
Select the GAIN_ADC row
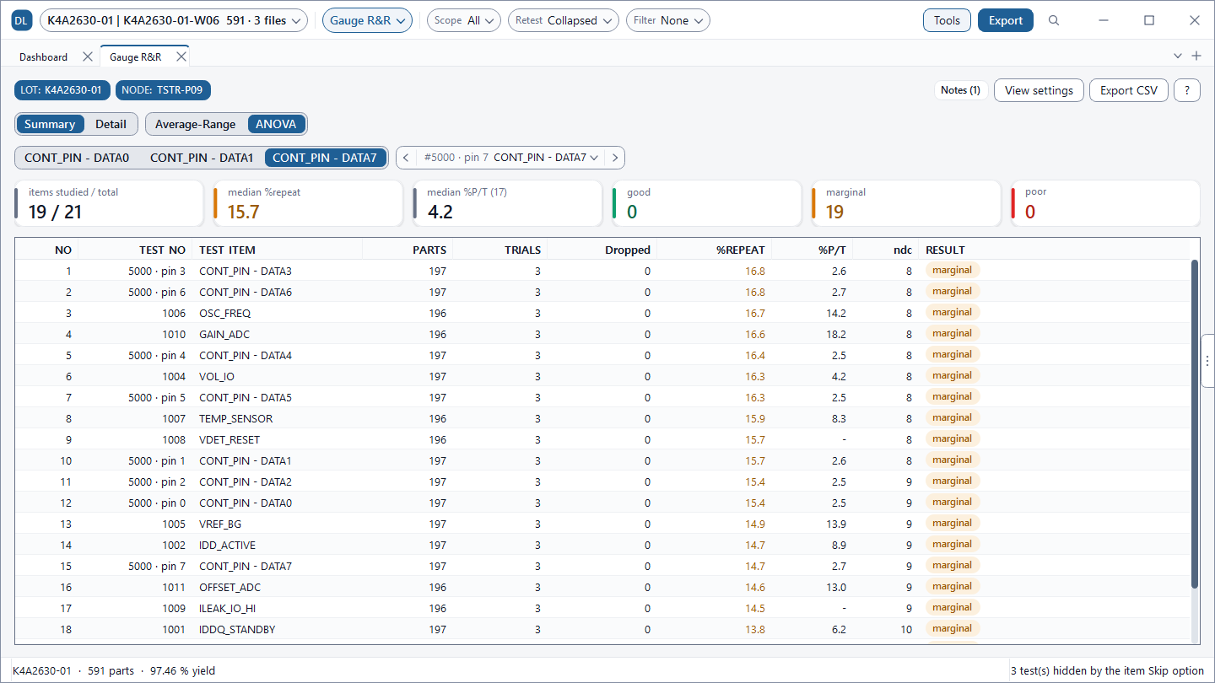point(602,334)
